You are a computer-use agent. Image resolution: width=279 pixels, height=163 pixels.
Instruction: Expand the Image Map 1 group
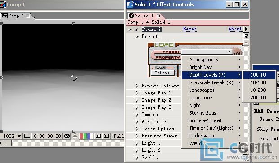(x=137, y=93)
